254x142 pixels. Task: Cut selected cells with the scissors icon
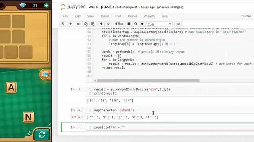pyautogui.click(x=79, y=24)
